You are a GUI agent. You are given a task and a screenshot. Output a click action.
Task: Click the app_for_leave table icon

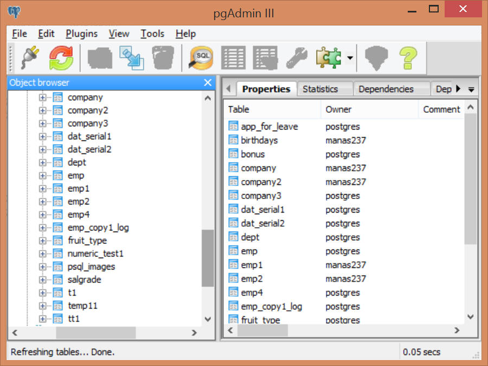233,126
